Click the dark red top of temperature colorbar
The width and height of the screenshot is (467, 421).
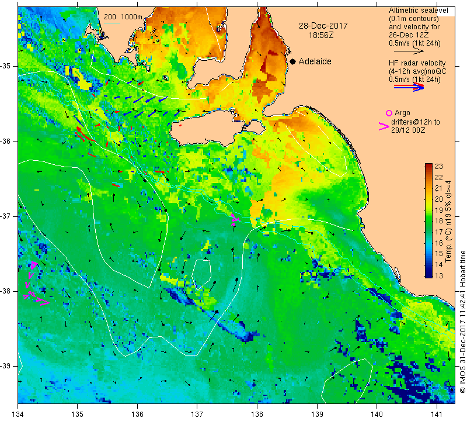[x=428, y=166]
